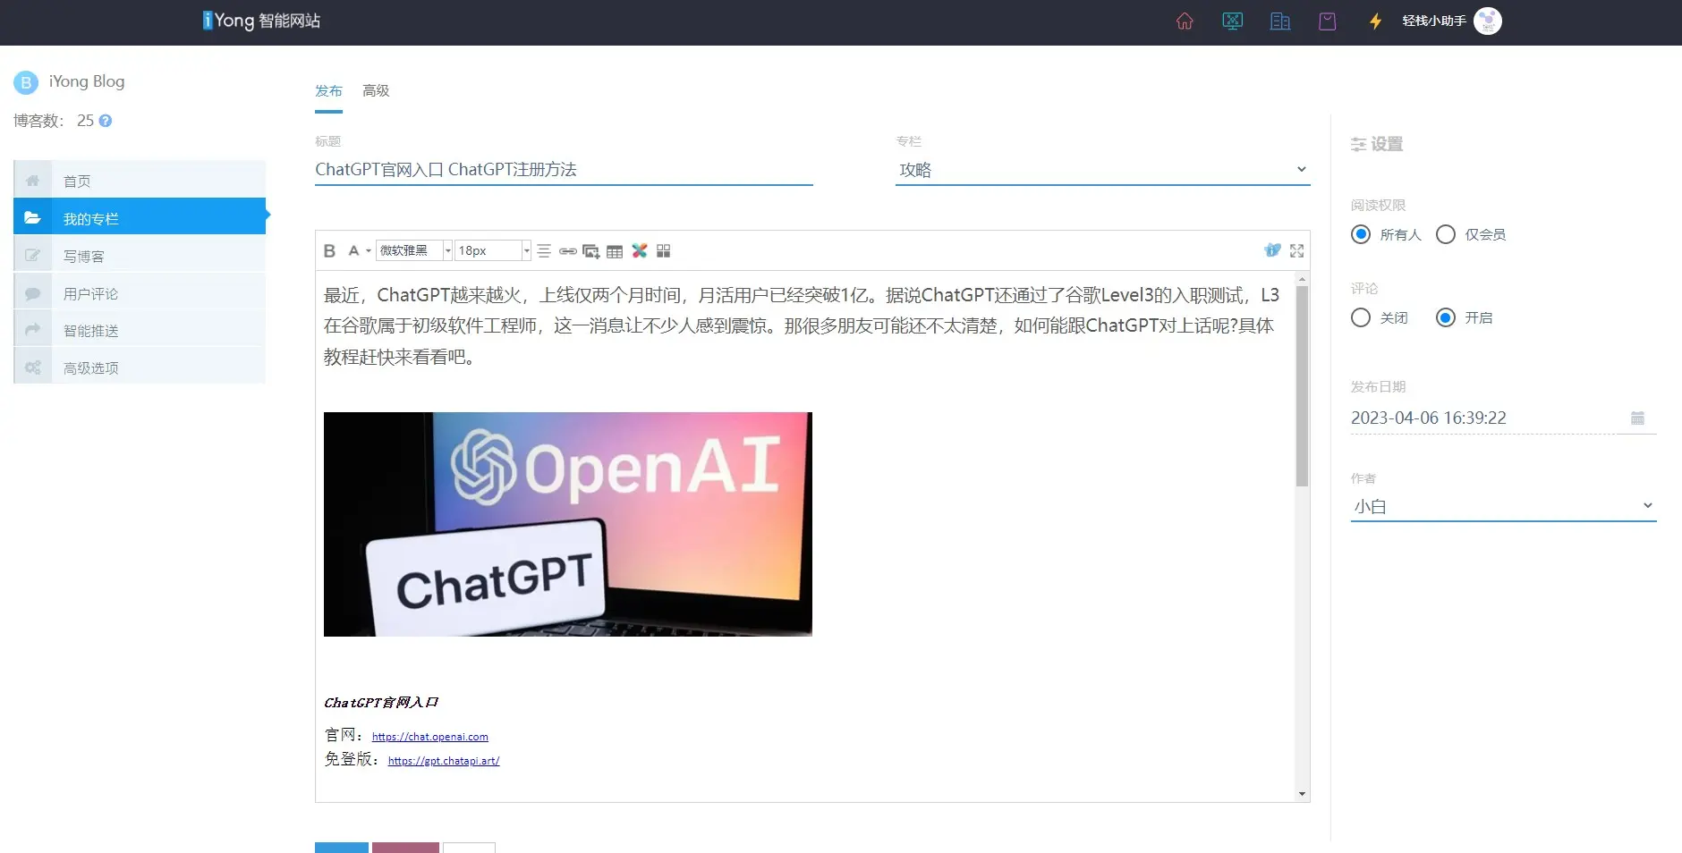Open the calendar icon beside 发布日期
Viewport: 1682px width, 853px height.
(1635, 418)
